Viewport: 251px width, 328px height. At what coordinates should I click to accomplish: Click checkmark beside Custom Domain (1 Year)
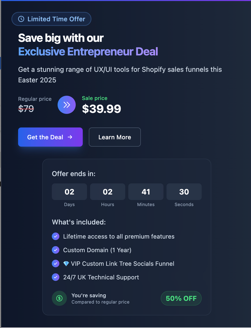pyautogui.click(x=56, y=250)
